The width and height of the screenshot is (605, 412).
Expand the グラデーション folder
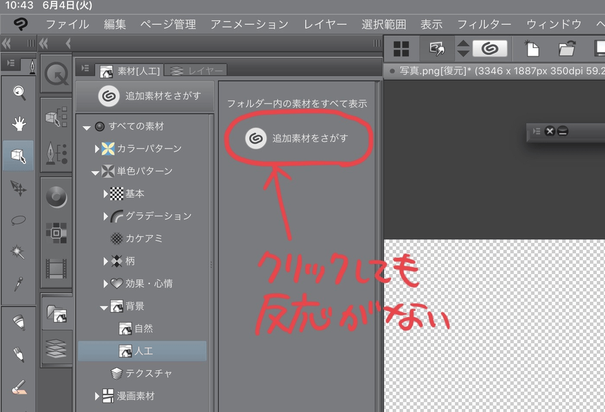[105, 216]
